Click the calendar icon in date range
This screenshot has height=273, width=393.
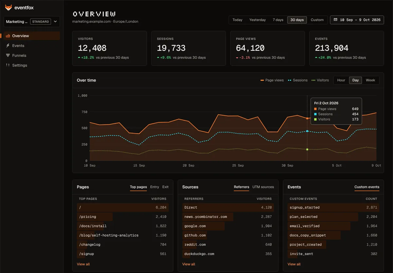pos(335,20)
